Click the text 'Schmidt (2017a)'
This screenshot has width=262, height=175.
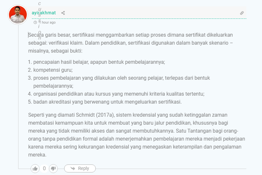coord(95,115)
